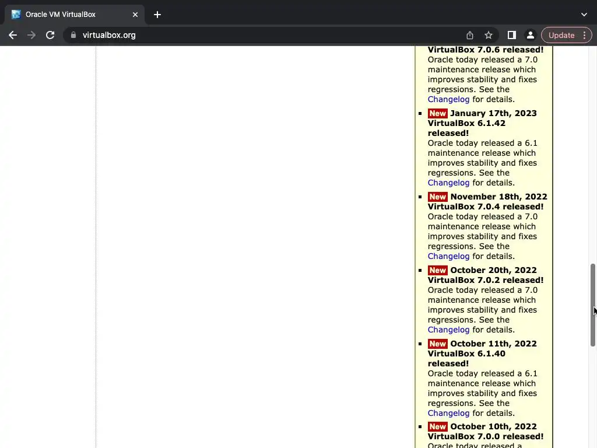Click 'VirtualBox 7.0.6 released!' text
Viewport: 597px width, 448px height.
[486, 50]
